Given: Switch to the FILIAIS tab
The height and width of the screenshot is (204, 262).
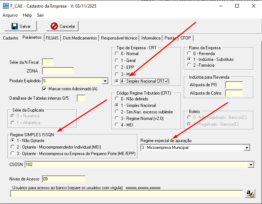Looking at the screenshot, I should pyautogui.click(x=52, y=38).
